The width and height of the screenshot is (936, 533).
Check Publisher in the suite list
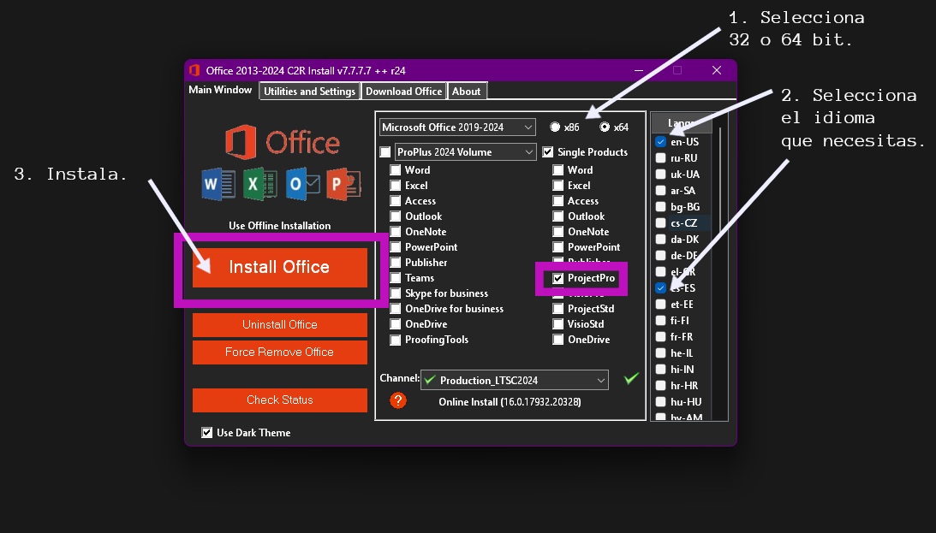(x=395, y=263)
